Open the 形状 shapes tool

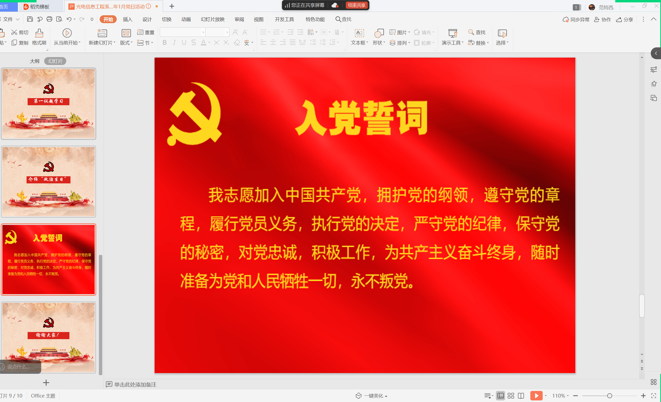tap(379, 37)
